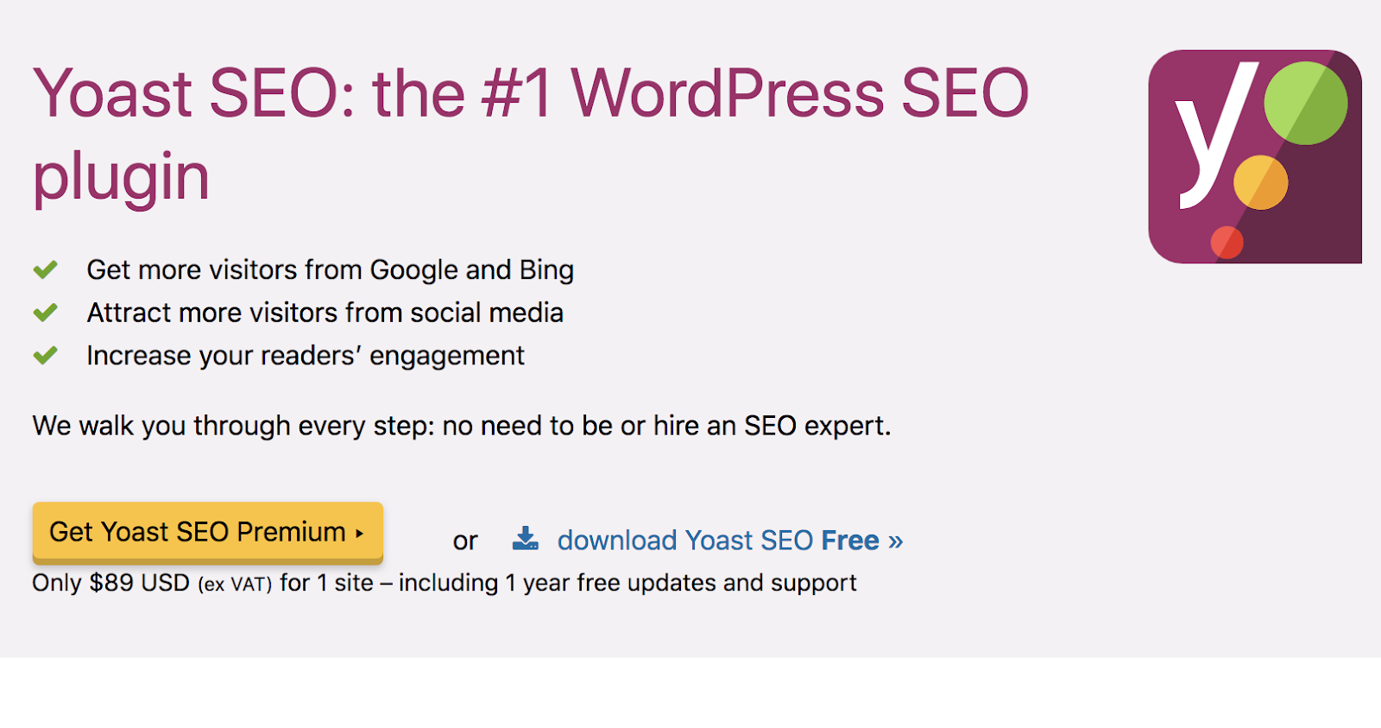Click the download tray icon beside the free link

click(x=525, y=539)
